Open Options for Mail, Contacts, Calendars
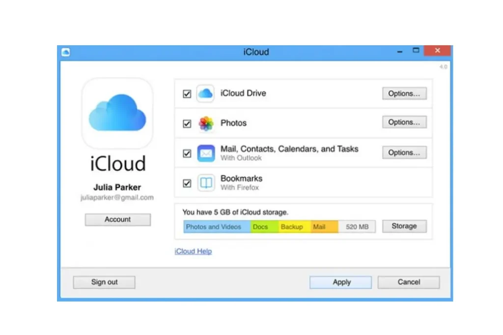 point(404,153)
